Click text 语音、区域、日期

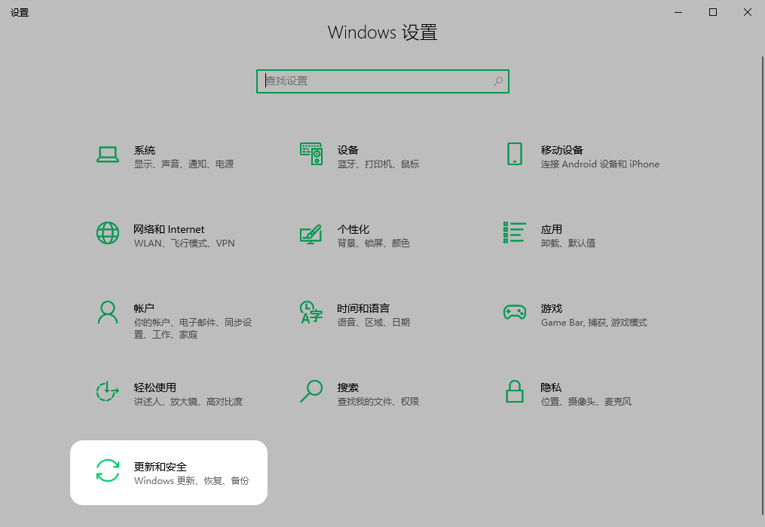point(374,322)
